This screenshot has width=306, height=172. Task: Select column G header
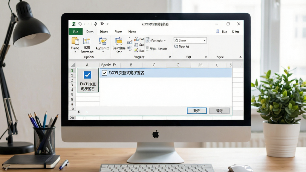(x=178, y=65)
